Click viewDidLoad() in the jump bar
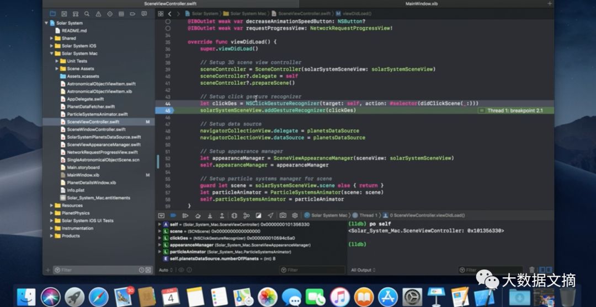The width and height of the screenshot is (596, 307). (x=354, y=14)
